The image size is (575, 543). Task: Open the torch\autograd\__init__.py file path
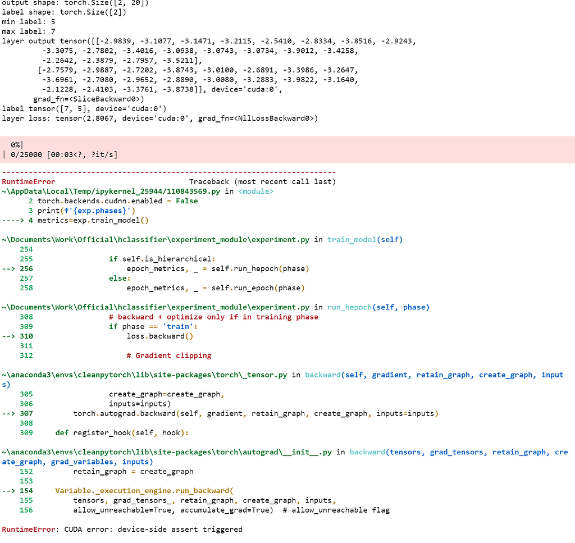pos(167,452)
